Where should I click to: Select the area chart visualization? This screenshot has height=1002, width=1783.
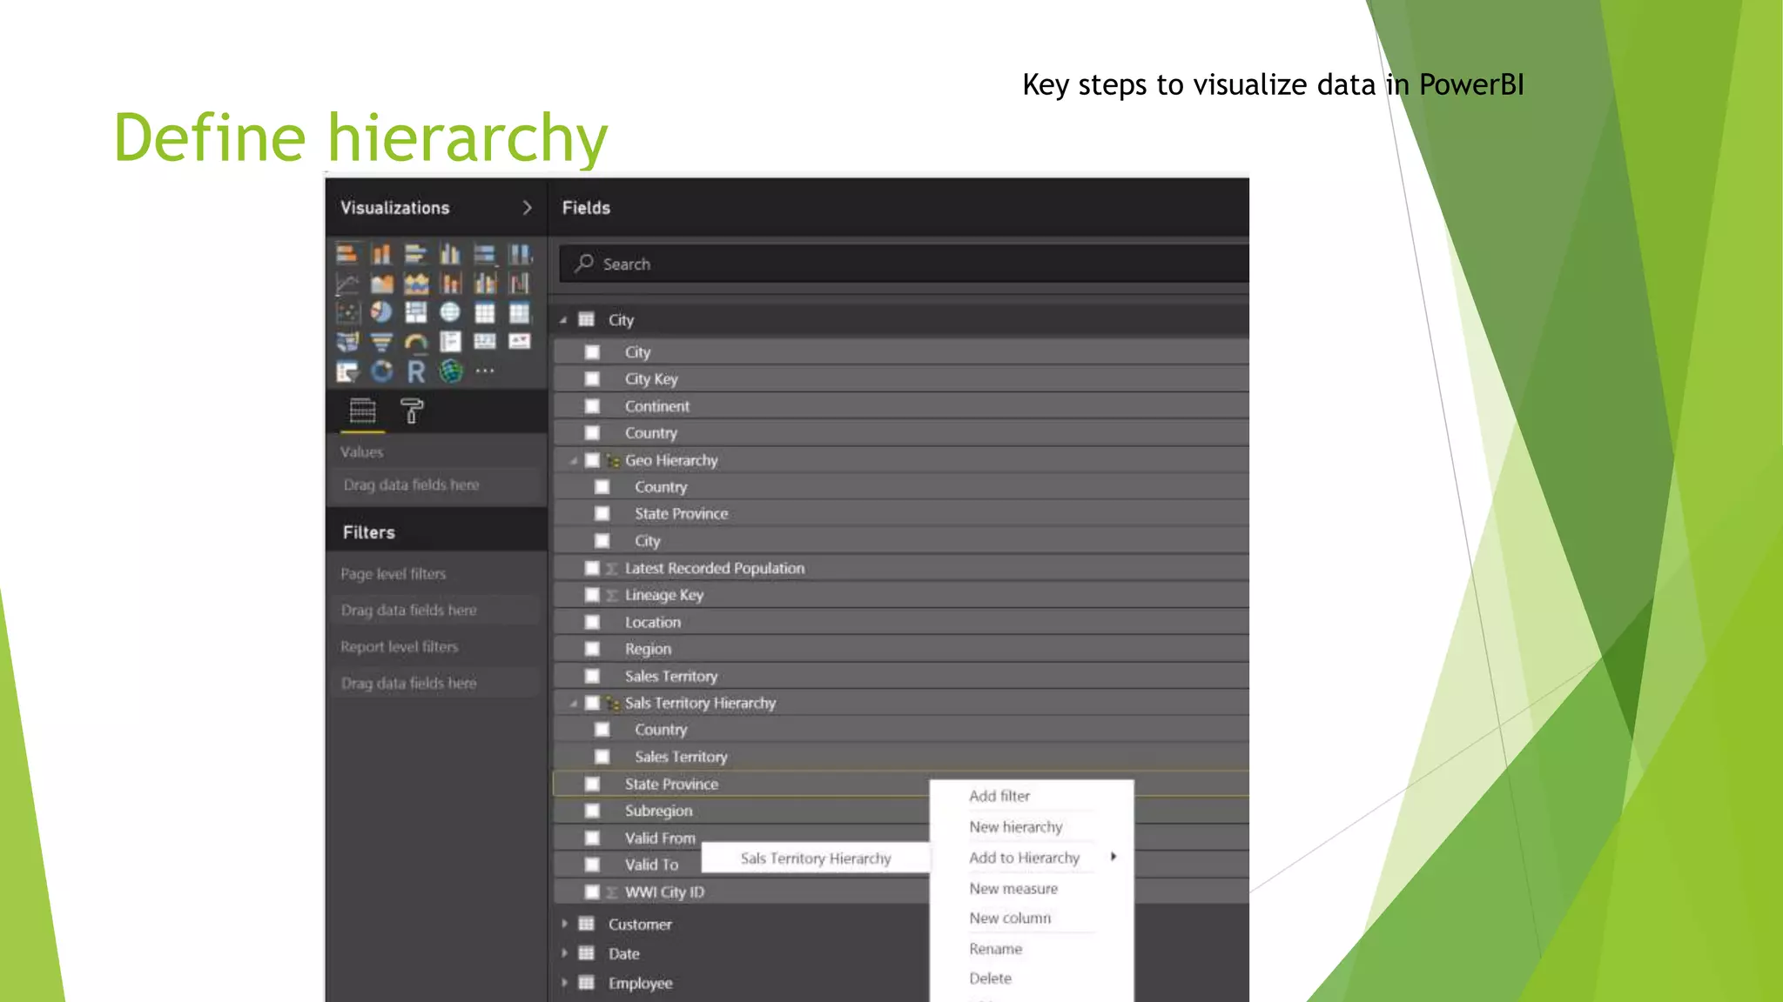pos(381,284)
